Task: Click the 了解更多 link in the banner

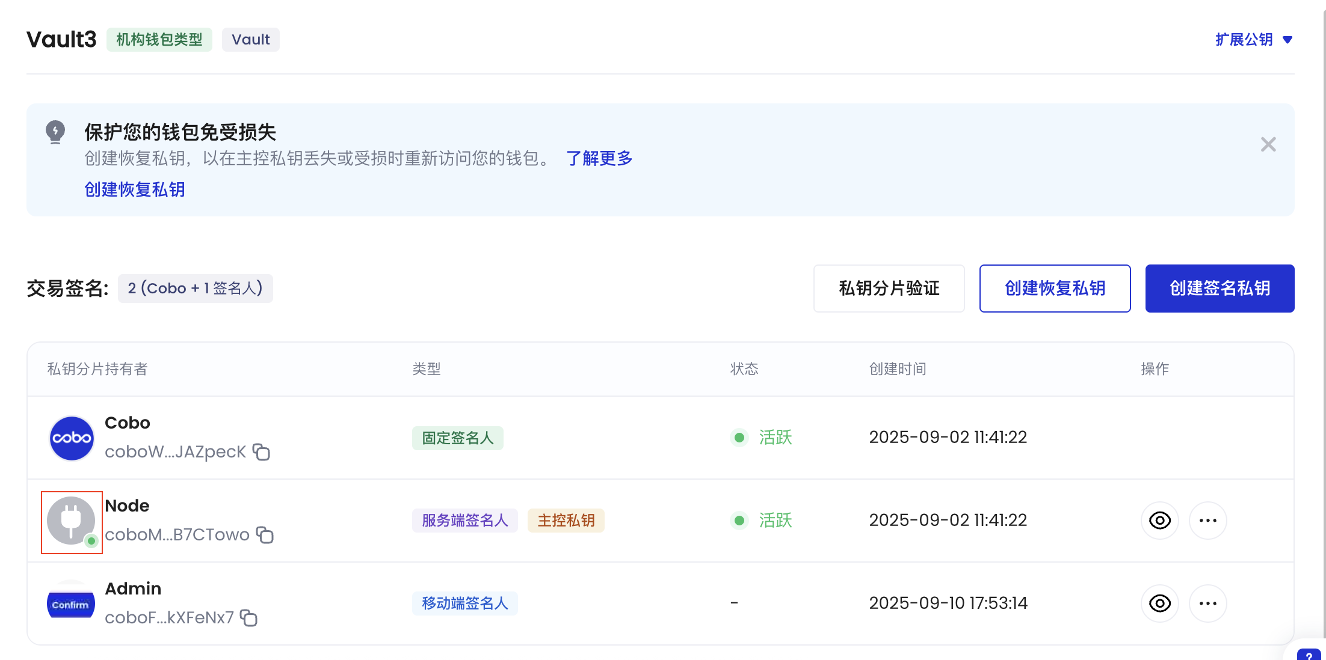Action: click(x=599, y=159)
